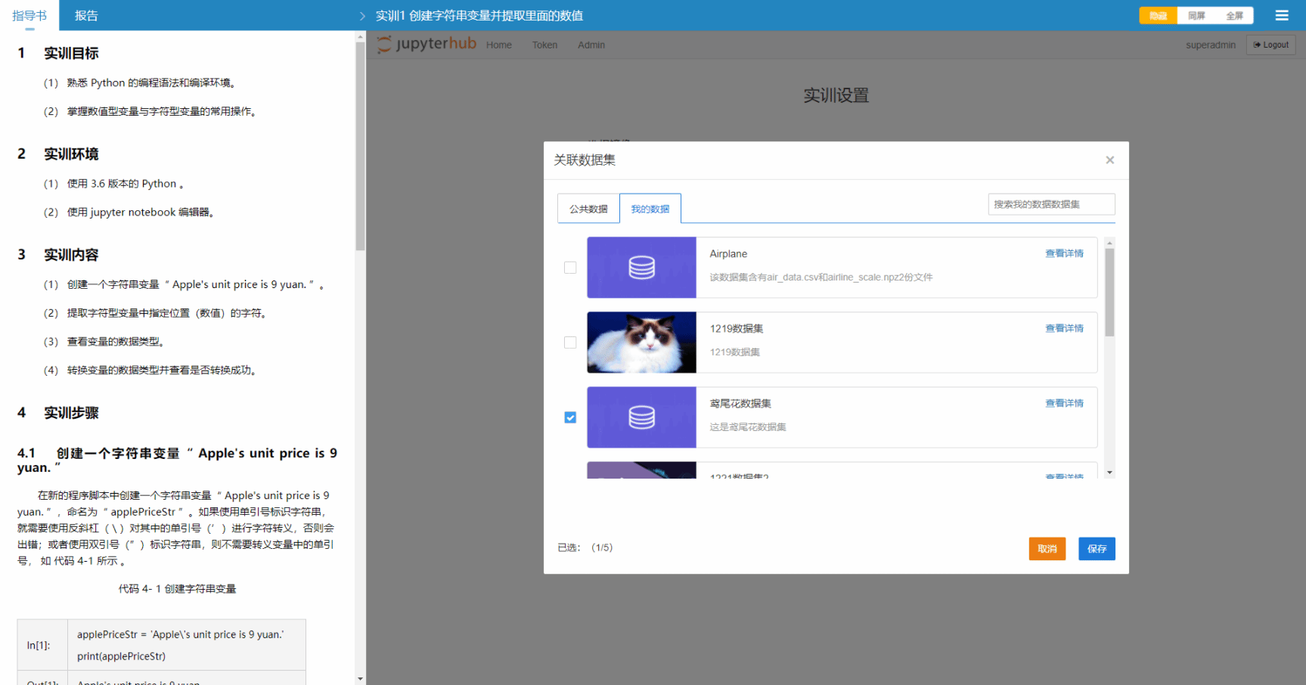Open the hamburger menu in the top bar
The image size is (1306, 685).
click(x=1281, y=16)
